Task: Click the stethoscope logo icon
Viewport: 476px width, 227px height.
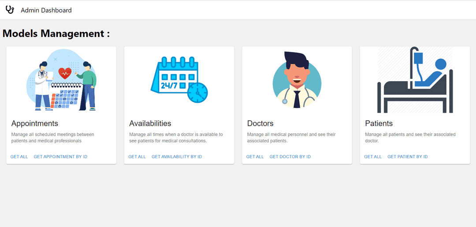Action: [x=10, y=10]
